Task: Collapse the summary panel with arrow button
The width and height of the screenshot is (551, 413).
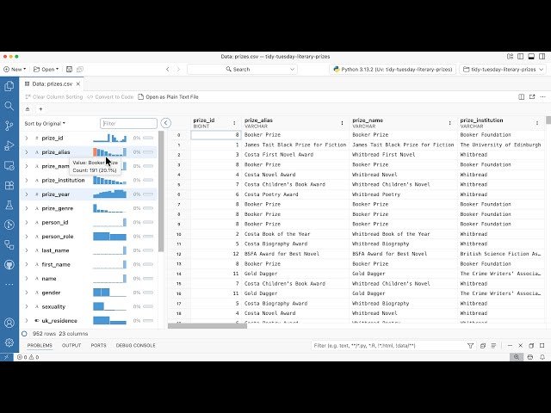Action: [166, 123]
